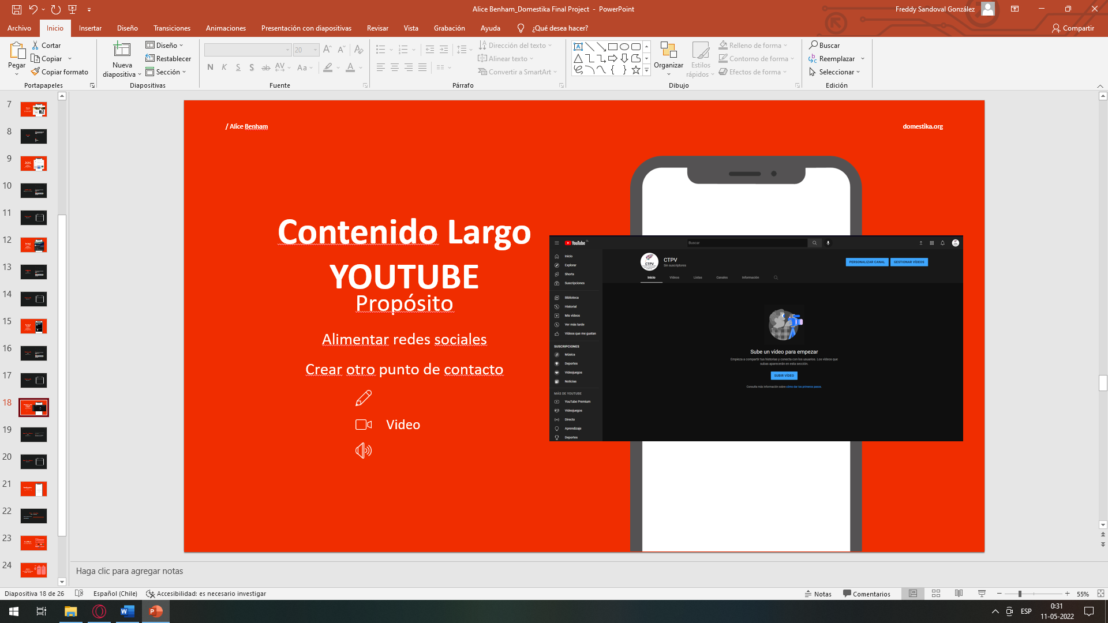Viewport: 1108px width, 623px height.
Task: Open the Word icon on taskbar
Action: click(x=127, y=611)
